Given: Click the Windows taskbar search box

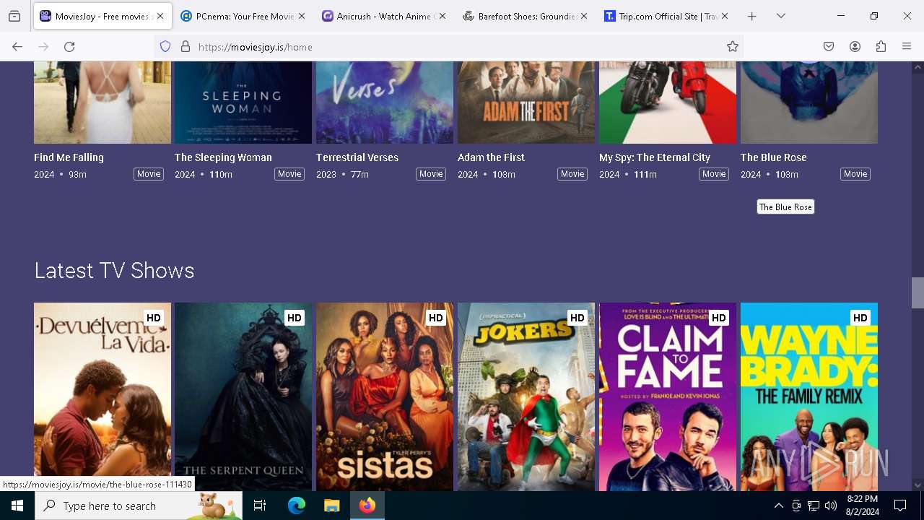Looking at the screenshot, I should click(x=139, y=506).
